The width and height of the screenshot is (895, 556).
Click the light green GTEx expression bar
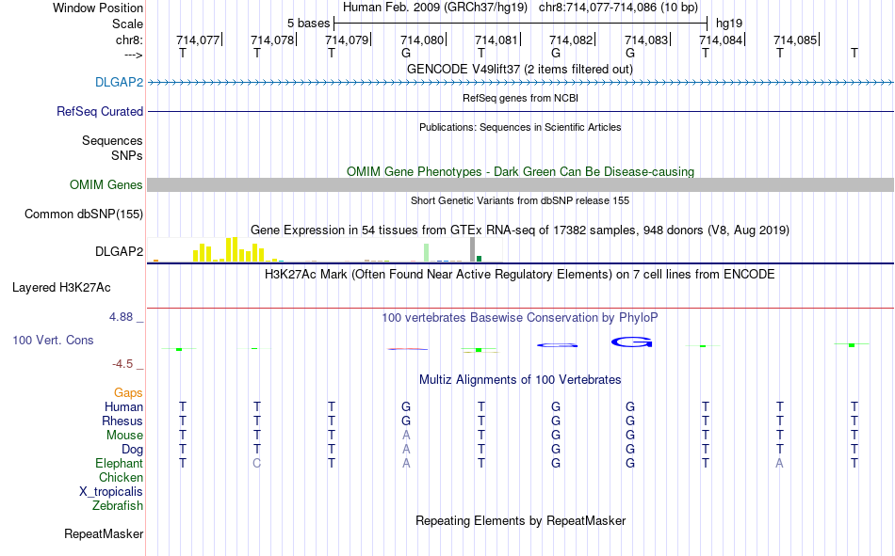click(x=426, y=253)
